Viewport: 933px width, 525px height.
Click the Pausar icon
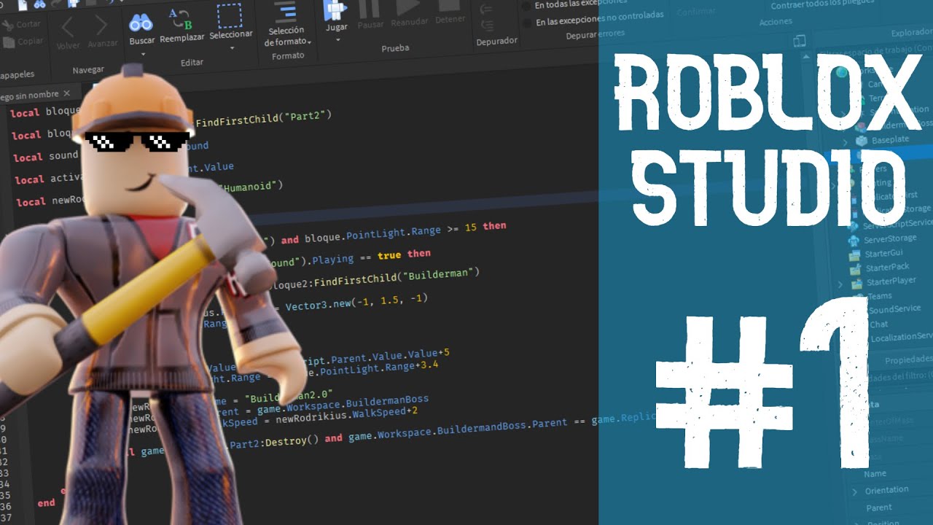point(370,8)
